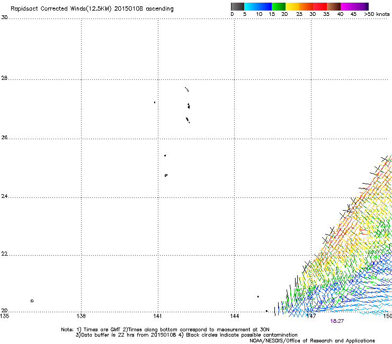Click the green 15-20 knots color band

pyautogui.click(x=279, y=6)
